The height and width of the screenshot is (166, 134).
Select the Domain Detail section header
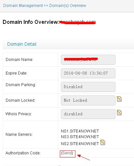pos(22,44)
